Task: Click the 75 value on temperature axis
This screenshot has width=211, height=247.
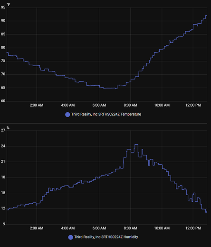Action: (3, 61)
